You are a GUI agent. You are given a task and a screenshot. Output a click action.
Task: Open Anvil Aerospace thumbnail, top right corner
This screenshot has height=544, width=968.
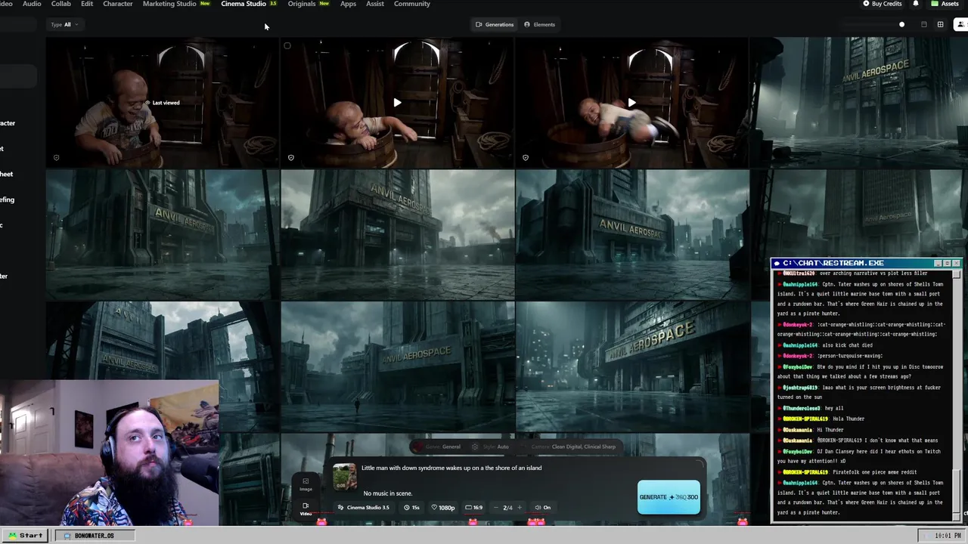pyautogui.click(x=859, y=102)
